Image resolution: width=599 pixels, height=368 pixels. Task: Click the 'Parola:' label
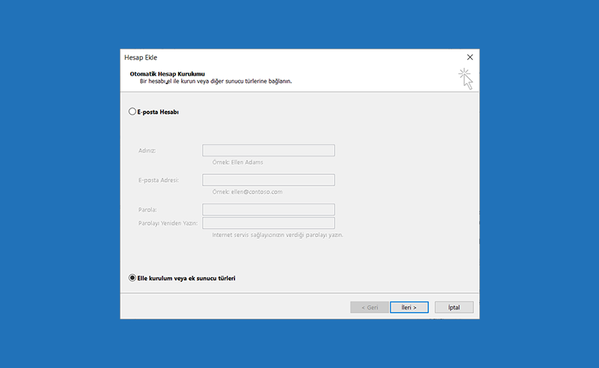(148, 209)
